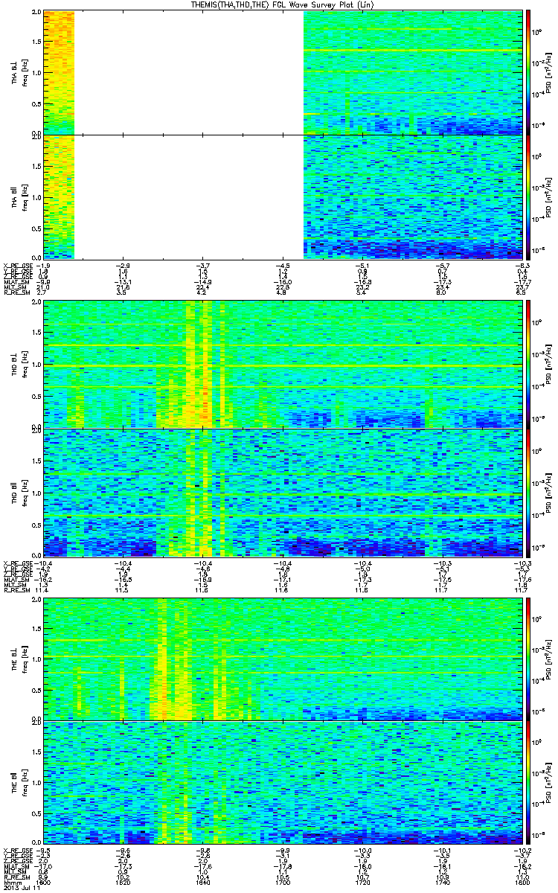Click the 1600 time label on bottom axis
Screen dimensions: 558x893
(x=44, y=883)
